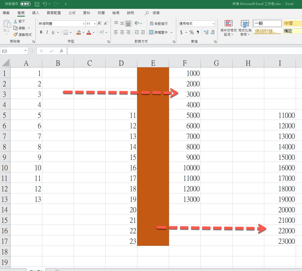The width and height of the screenshot is (302, 271).
Task: Click the red font color swatch button
Action: click(x=89, y=32)
